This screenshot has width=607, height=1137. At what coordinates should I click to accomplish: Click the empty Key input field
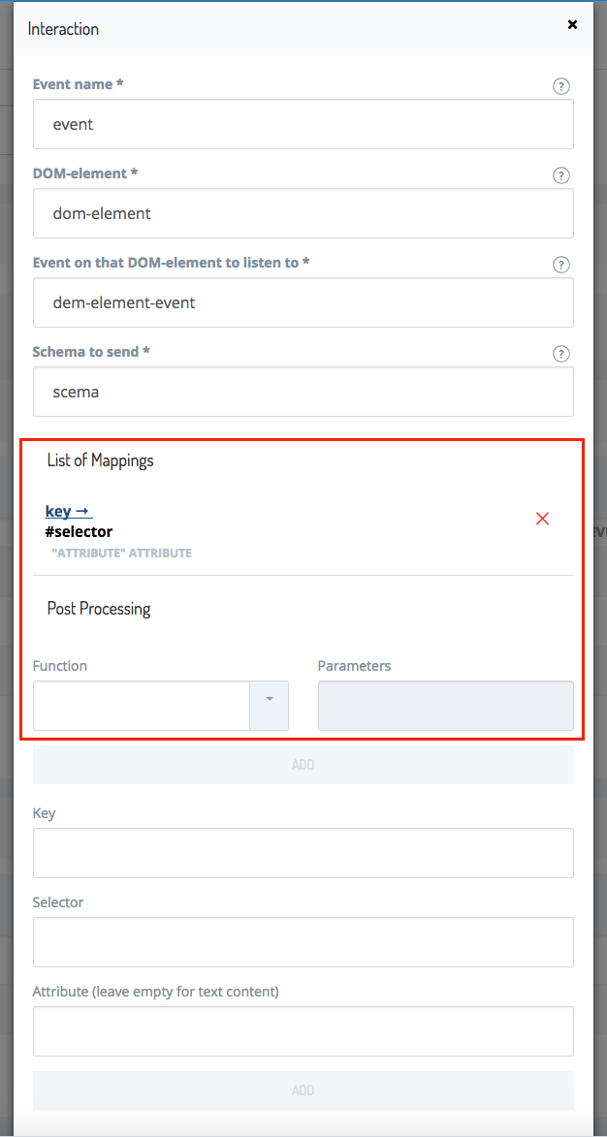[x=303, y=853]
